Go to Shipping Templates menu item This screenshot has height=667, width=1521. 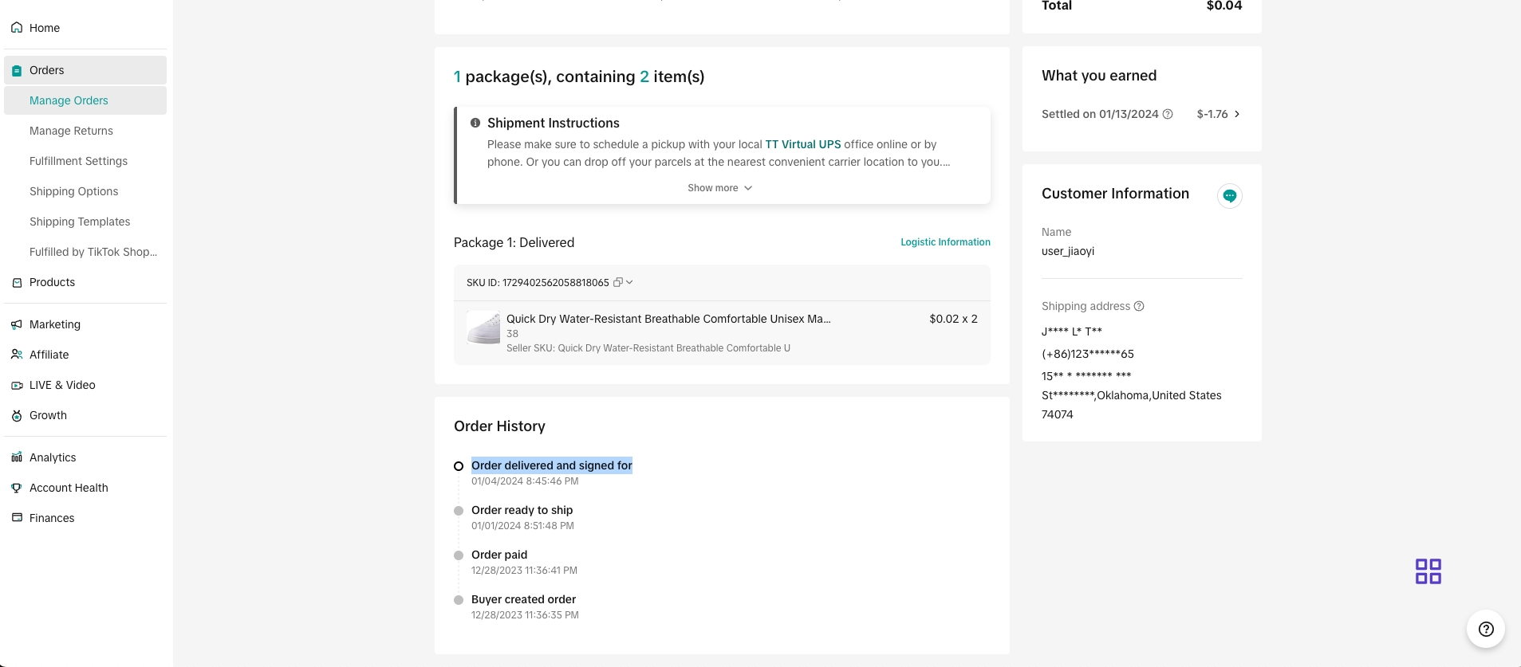[x=80, y=222]
